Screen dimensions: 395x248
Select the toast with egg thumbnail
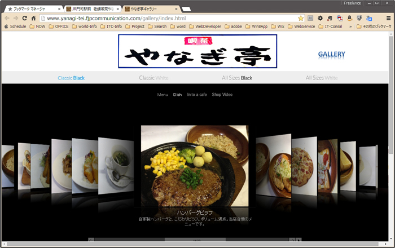tap(327, 166)
